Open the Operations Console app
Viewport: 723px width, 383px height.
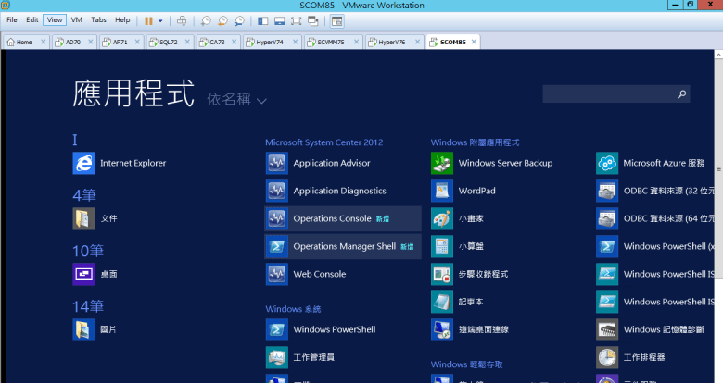point(331,218)
